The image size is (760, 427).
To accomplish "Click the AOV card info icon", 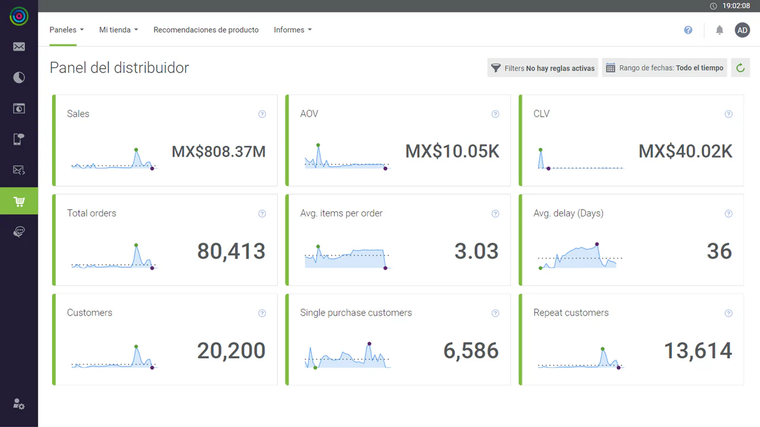I will tap(495, 114).
